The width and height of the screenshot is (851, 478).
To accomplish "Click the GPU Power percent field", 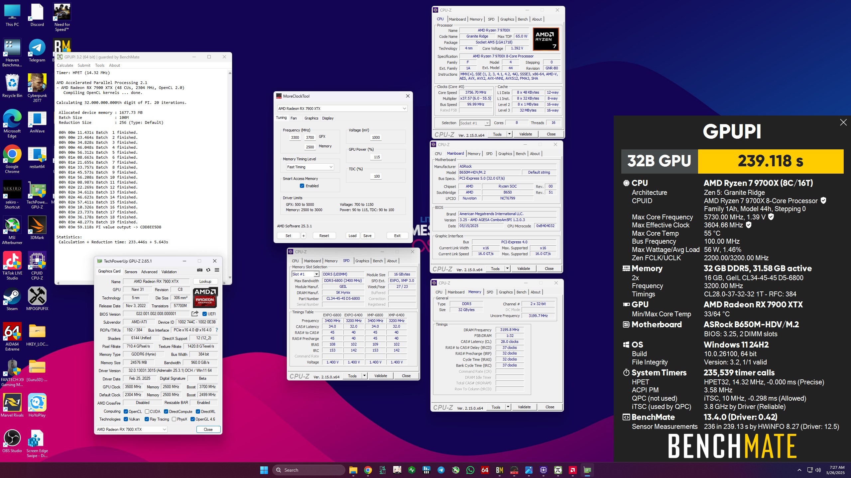I will tap(377, 157).
